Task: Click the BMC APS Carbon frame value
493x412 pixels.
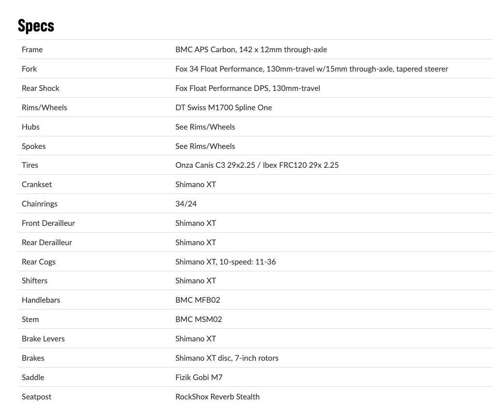Action: [251, 49]
